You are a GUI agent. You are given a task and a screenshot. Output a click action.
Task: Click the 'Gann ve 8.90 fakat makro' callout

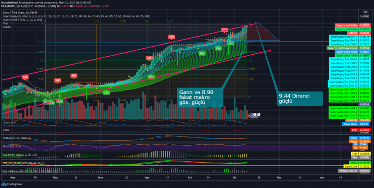point(200,97)
